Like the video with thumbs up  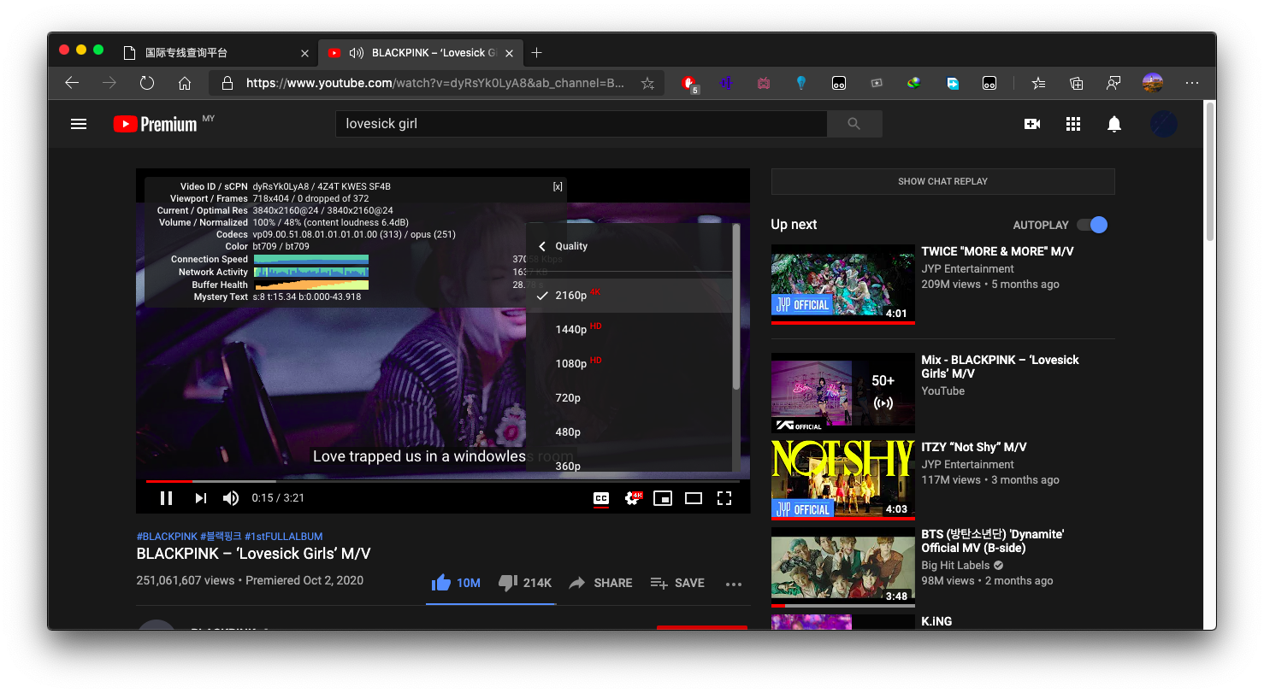point(456,583)
